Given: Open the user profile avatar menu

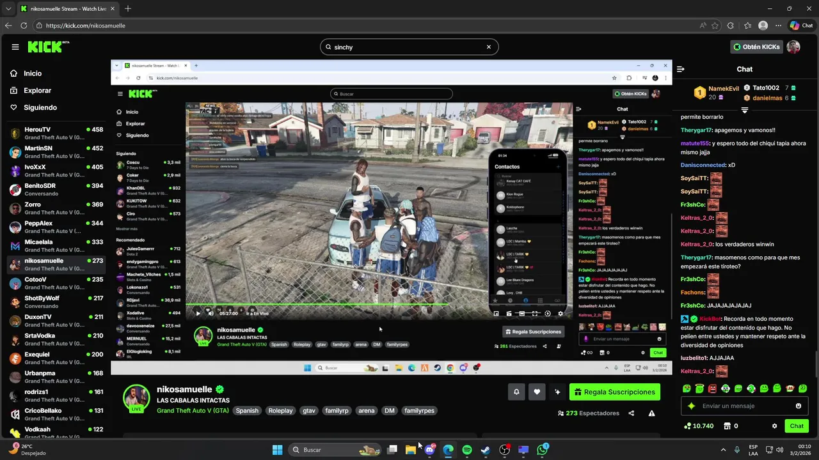Looking at the screenshot, I should (793, 47).
